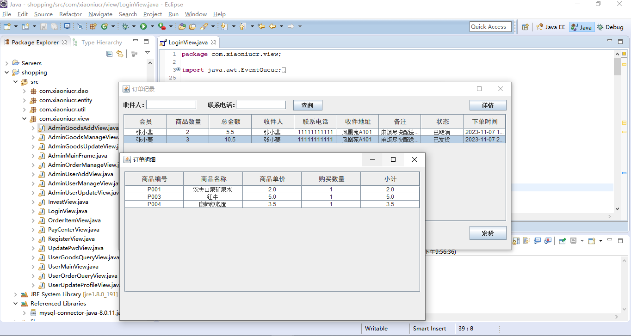
Task: Click the New Java Package icon
Action: coord(93,26)
